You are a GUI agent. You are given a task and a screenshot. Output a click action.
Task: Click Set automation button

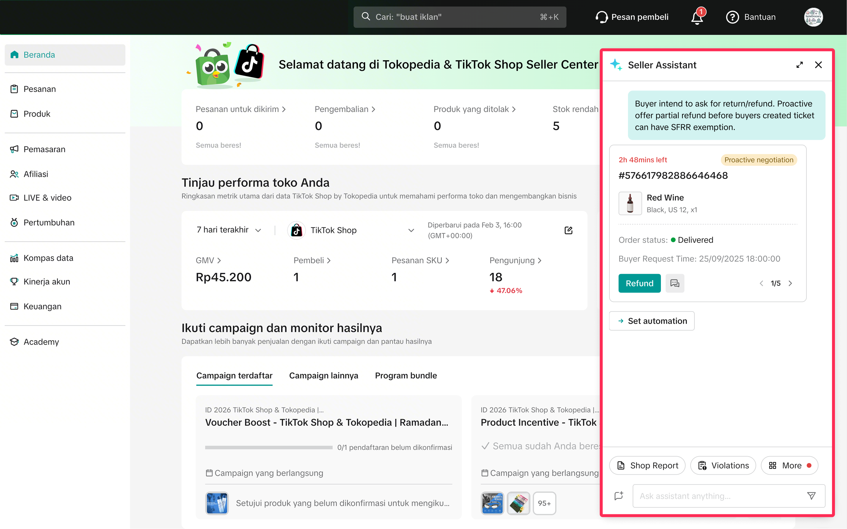(651, 321)
